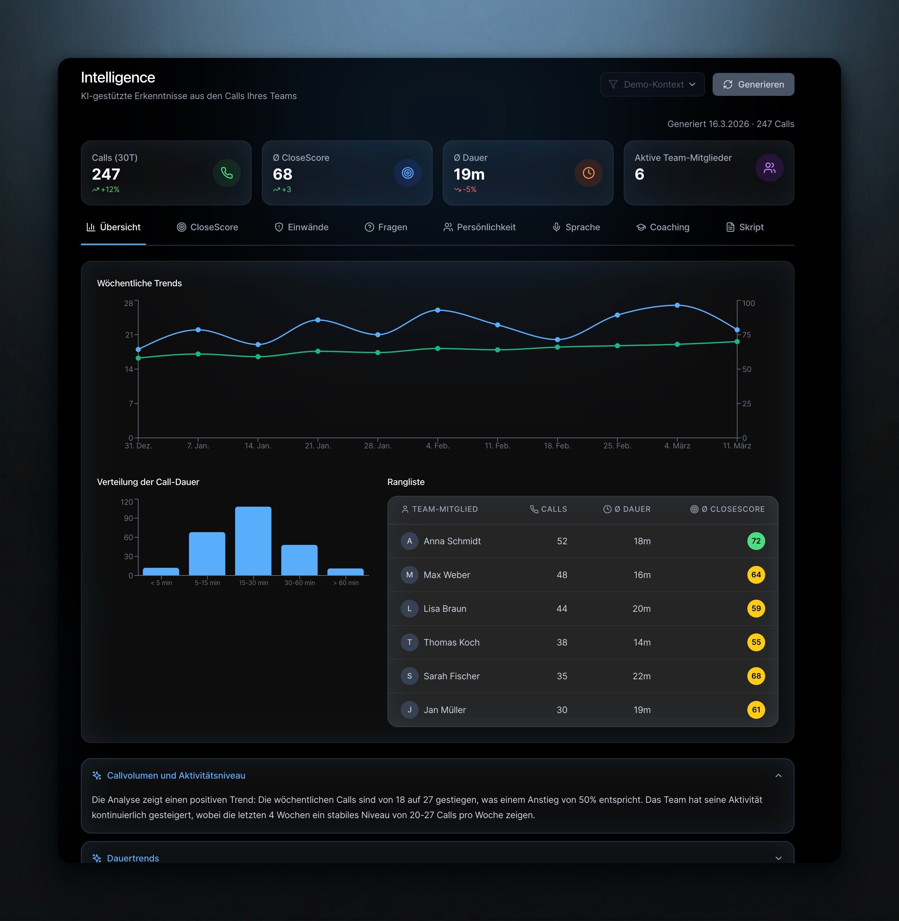This screenshot has height=921, width=899.
Task: Open the Fragen tab
Action: [x=386, y=227]
